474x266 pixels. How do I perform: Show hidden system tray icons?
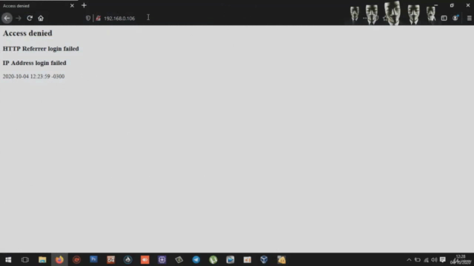[x=409, y=259]
